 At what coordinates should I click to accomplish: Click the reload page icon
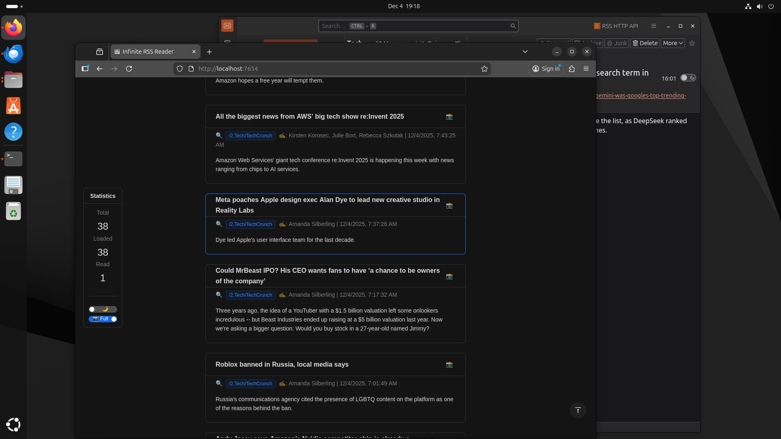(129, 69)
